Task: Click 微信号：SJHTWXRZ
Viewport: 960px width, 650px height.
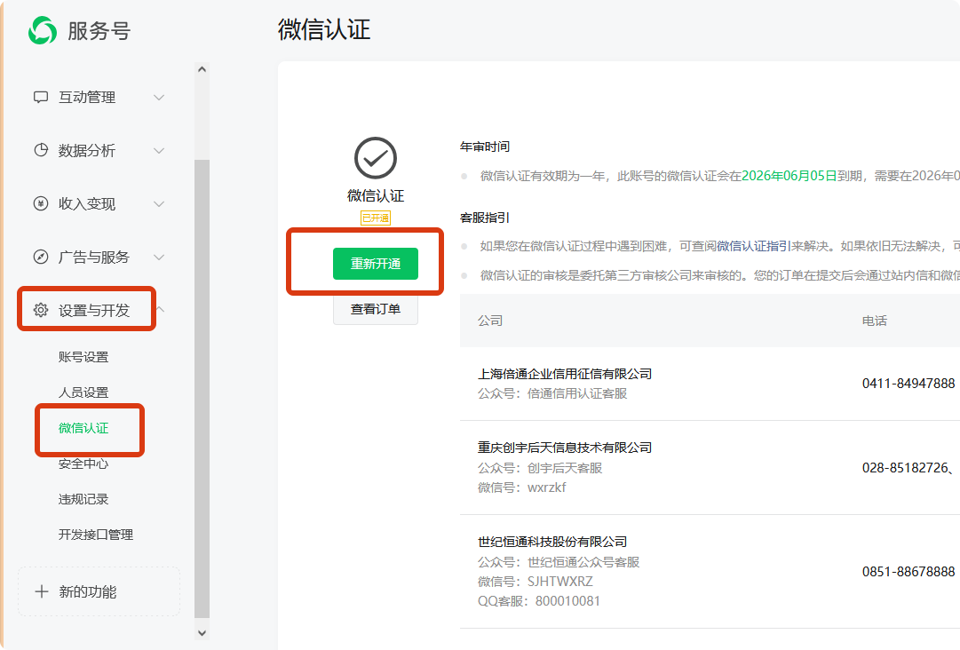Action: (x=536, y=582)
